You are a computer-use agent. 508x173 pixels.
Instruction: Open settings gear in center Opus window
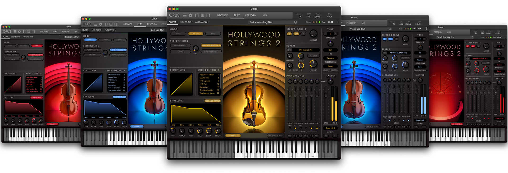point(190,15)
